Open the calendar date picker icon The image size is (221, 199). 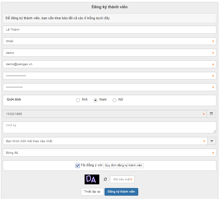point(211,114)
